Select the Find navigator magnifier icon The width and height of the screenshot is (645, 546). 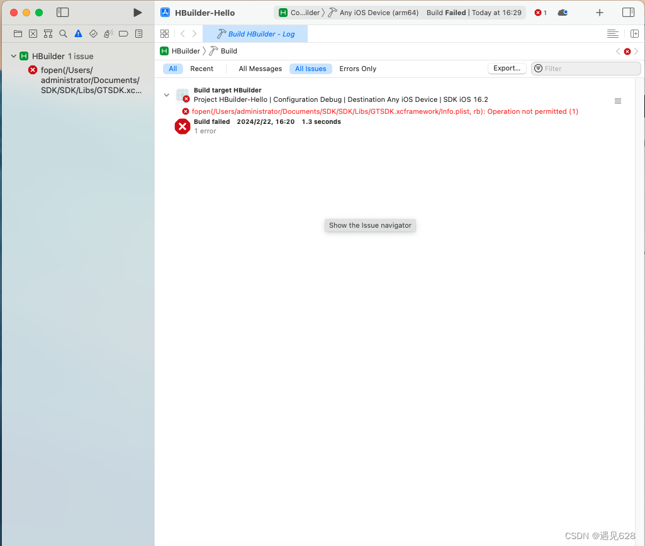(63, 33)
